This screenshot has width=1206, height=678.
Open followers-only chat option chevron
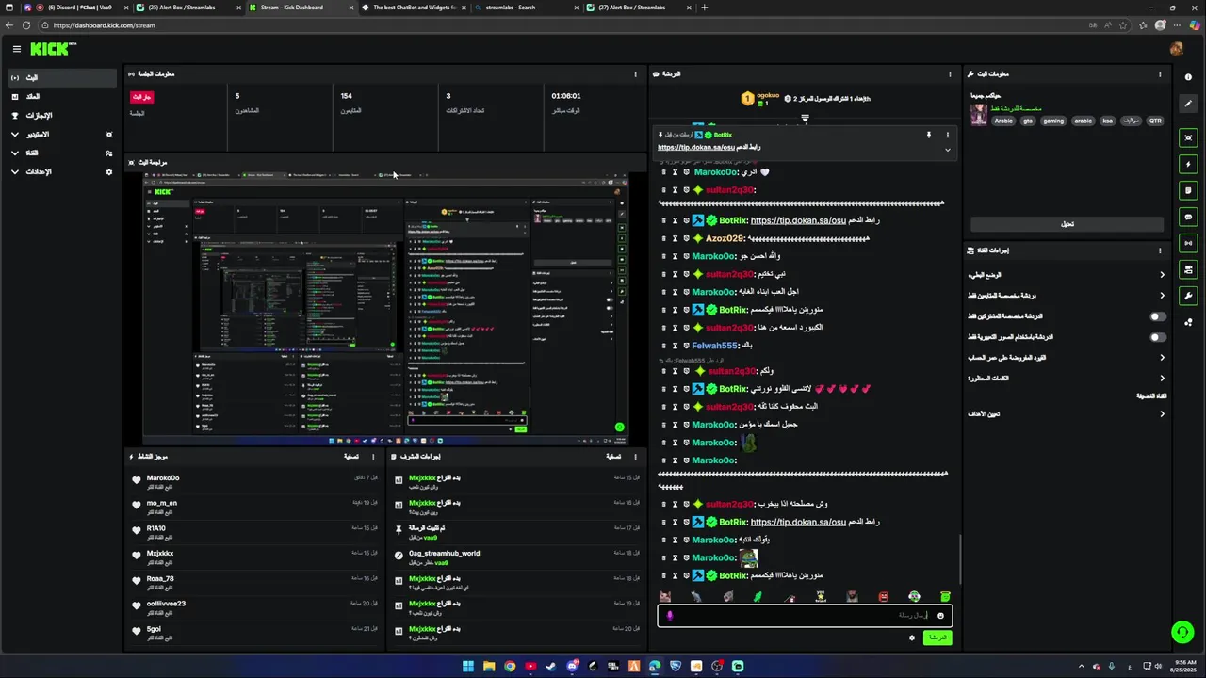point(1162,296)
